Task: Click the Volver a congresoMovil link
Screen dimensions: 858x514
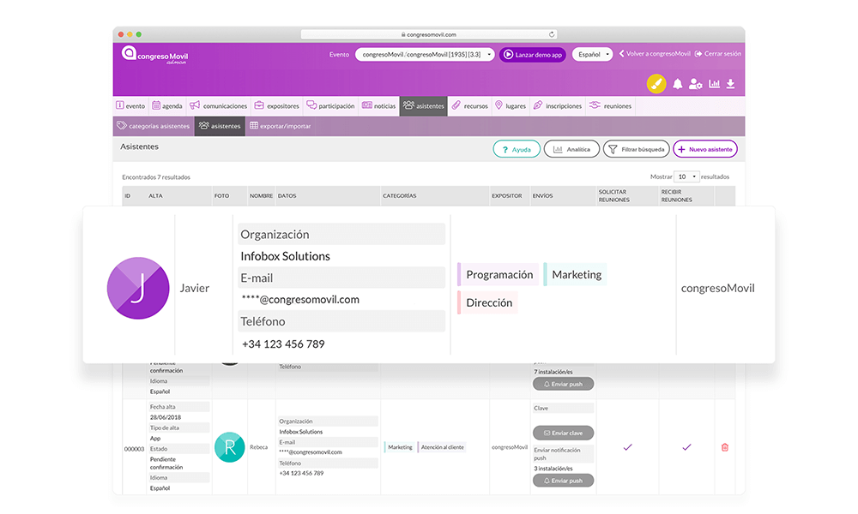Action: click(x=655, y=53)
